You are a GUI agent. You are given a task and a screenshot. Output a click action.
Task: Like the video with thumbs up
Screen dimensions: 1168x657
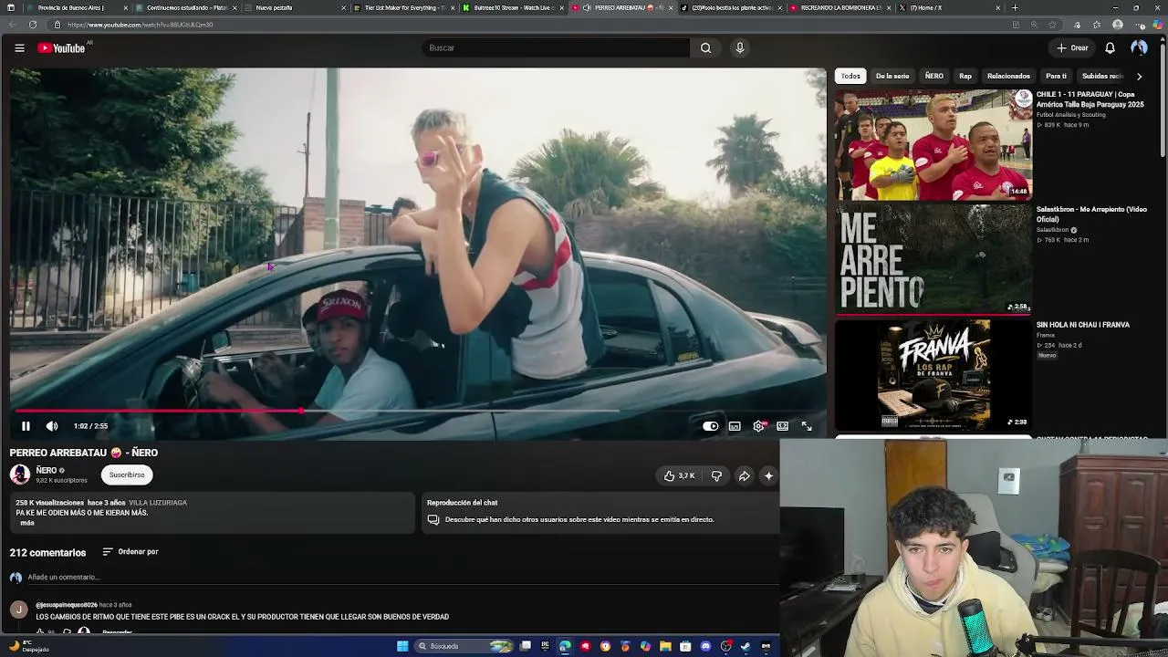679,475
